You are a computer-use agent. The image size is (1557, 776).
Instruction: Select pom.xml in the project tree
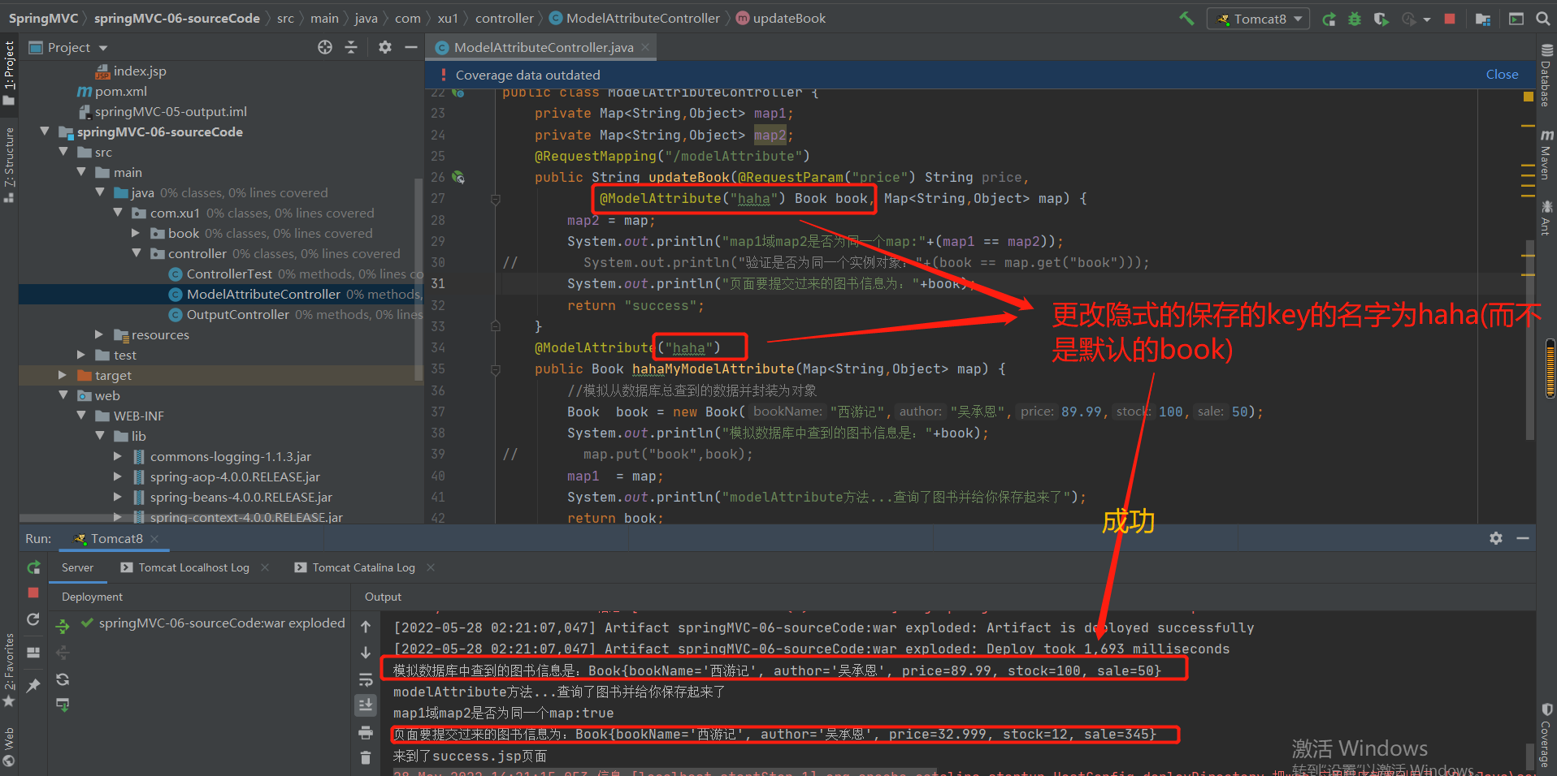coord(121,91)
